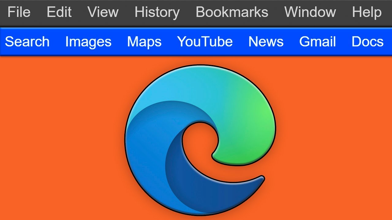Open the History menu
Screen dimensions: 392x220
[x=157, y=13]
